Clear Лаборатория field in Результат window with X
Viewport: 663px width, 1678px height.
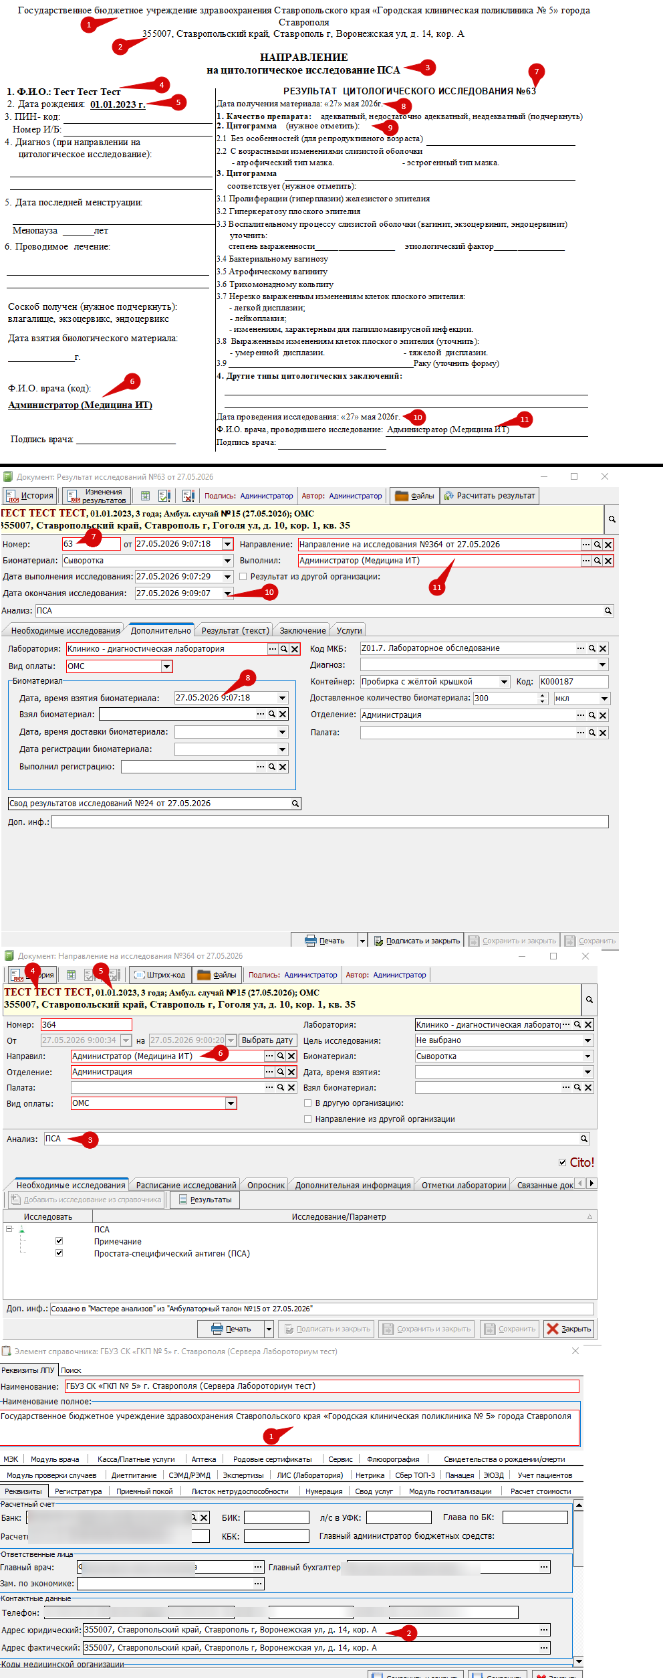(x=295, y=649)
